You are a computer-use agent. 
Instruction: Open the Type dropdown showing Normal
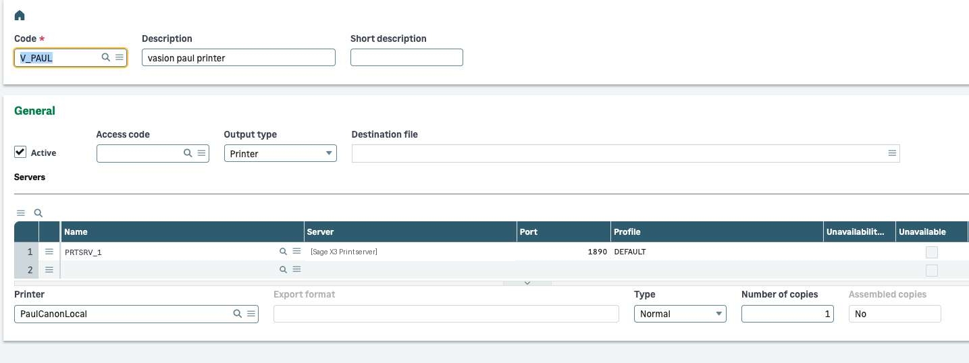click(680, 314)
